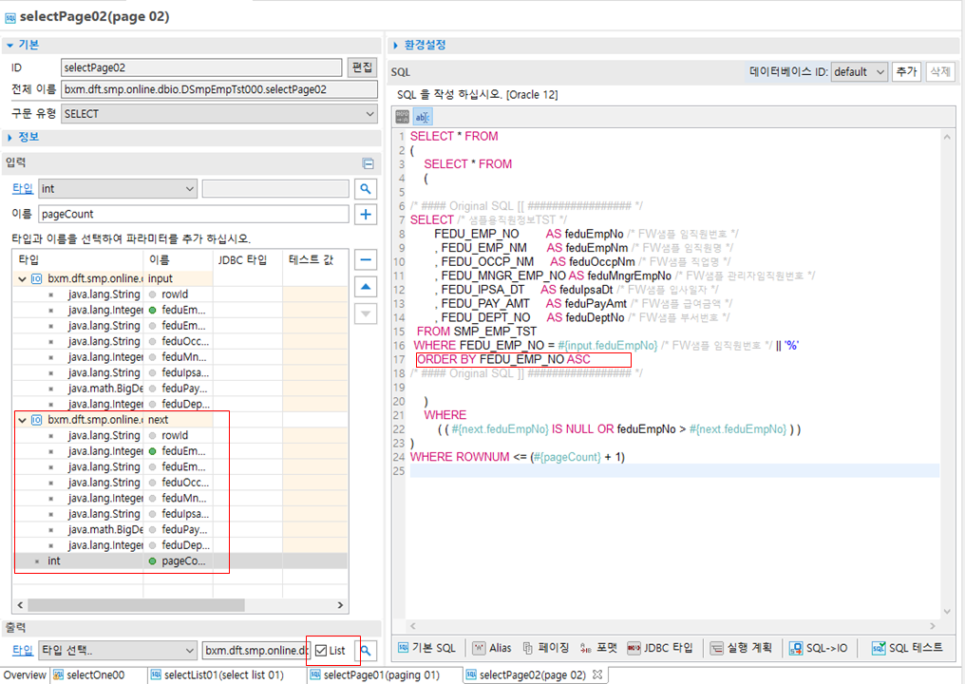Toggle the List checkbox in output section
The image size is (965, 684).
pos(322,651)
